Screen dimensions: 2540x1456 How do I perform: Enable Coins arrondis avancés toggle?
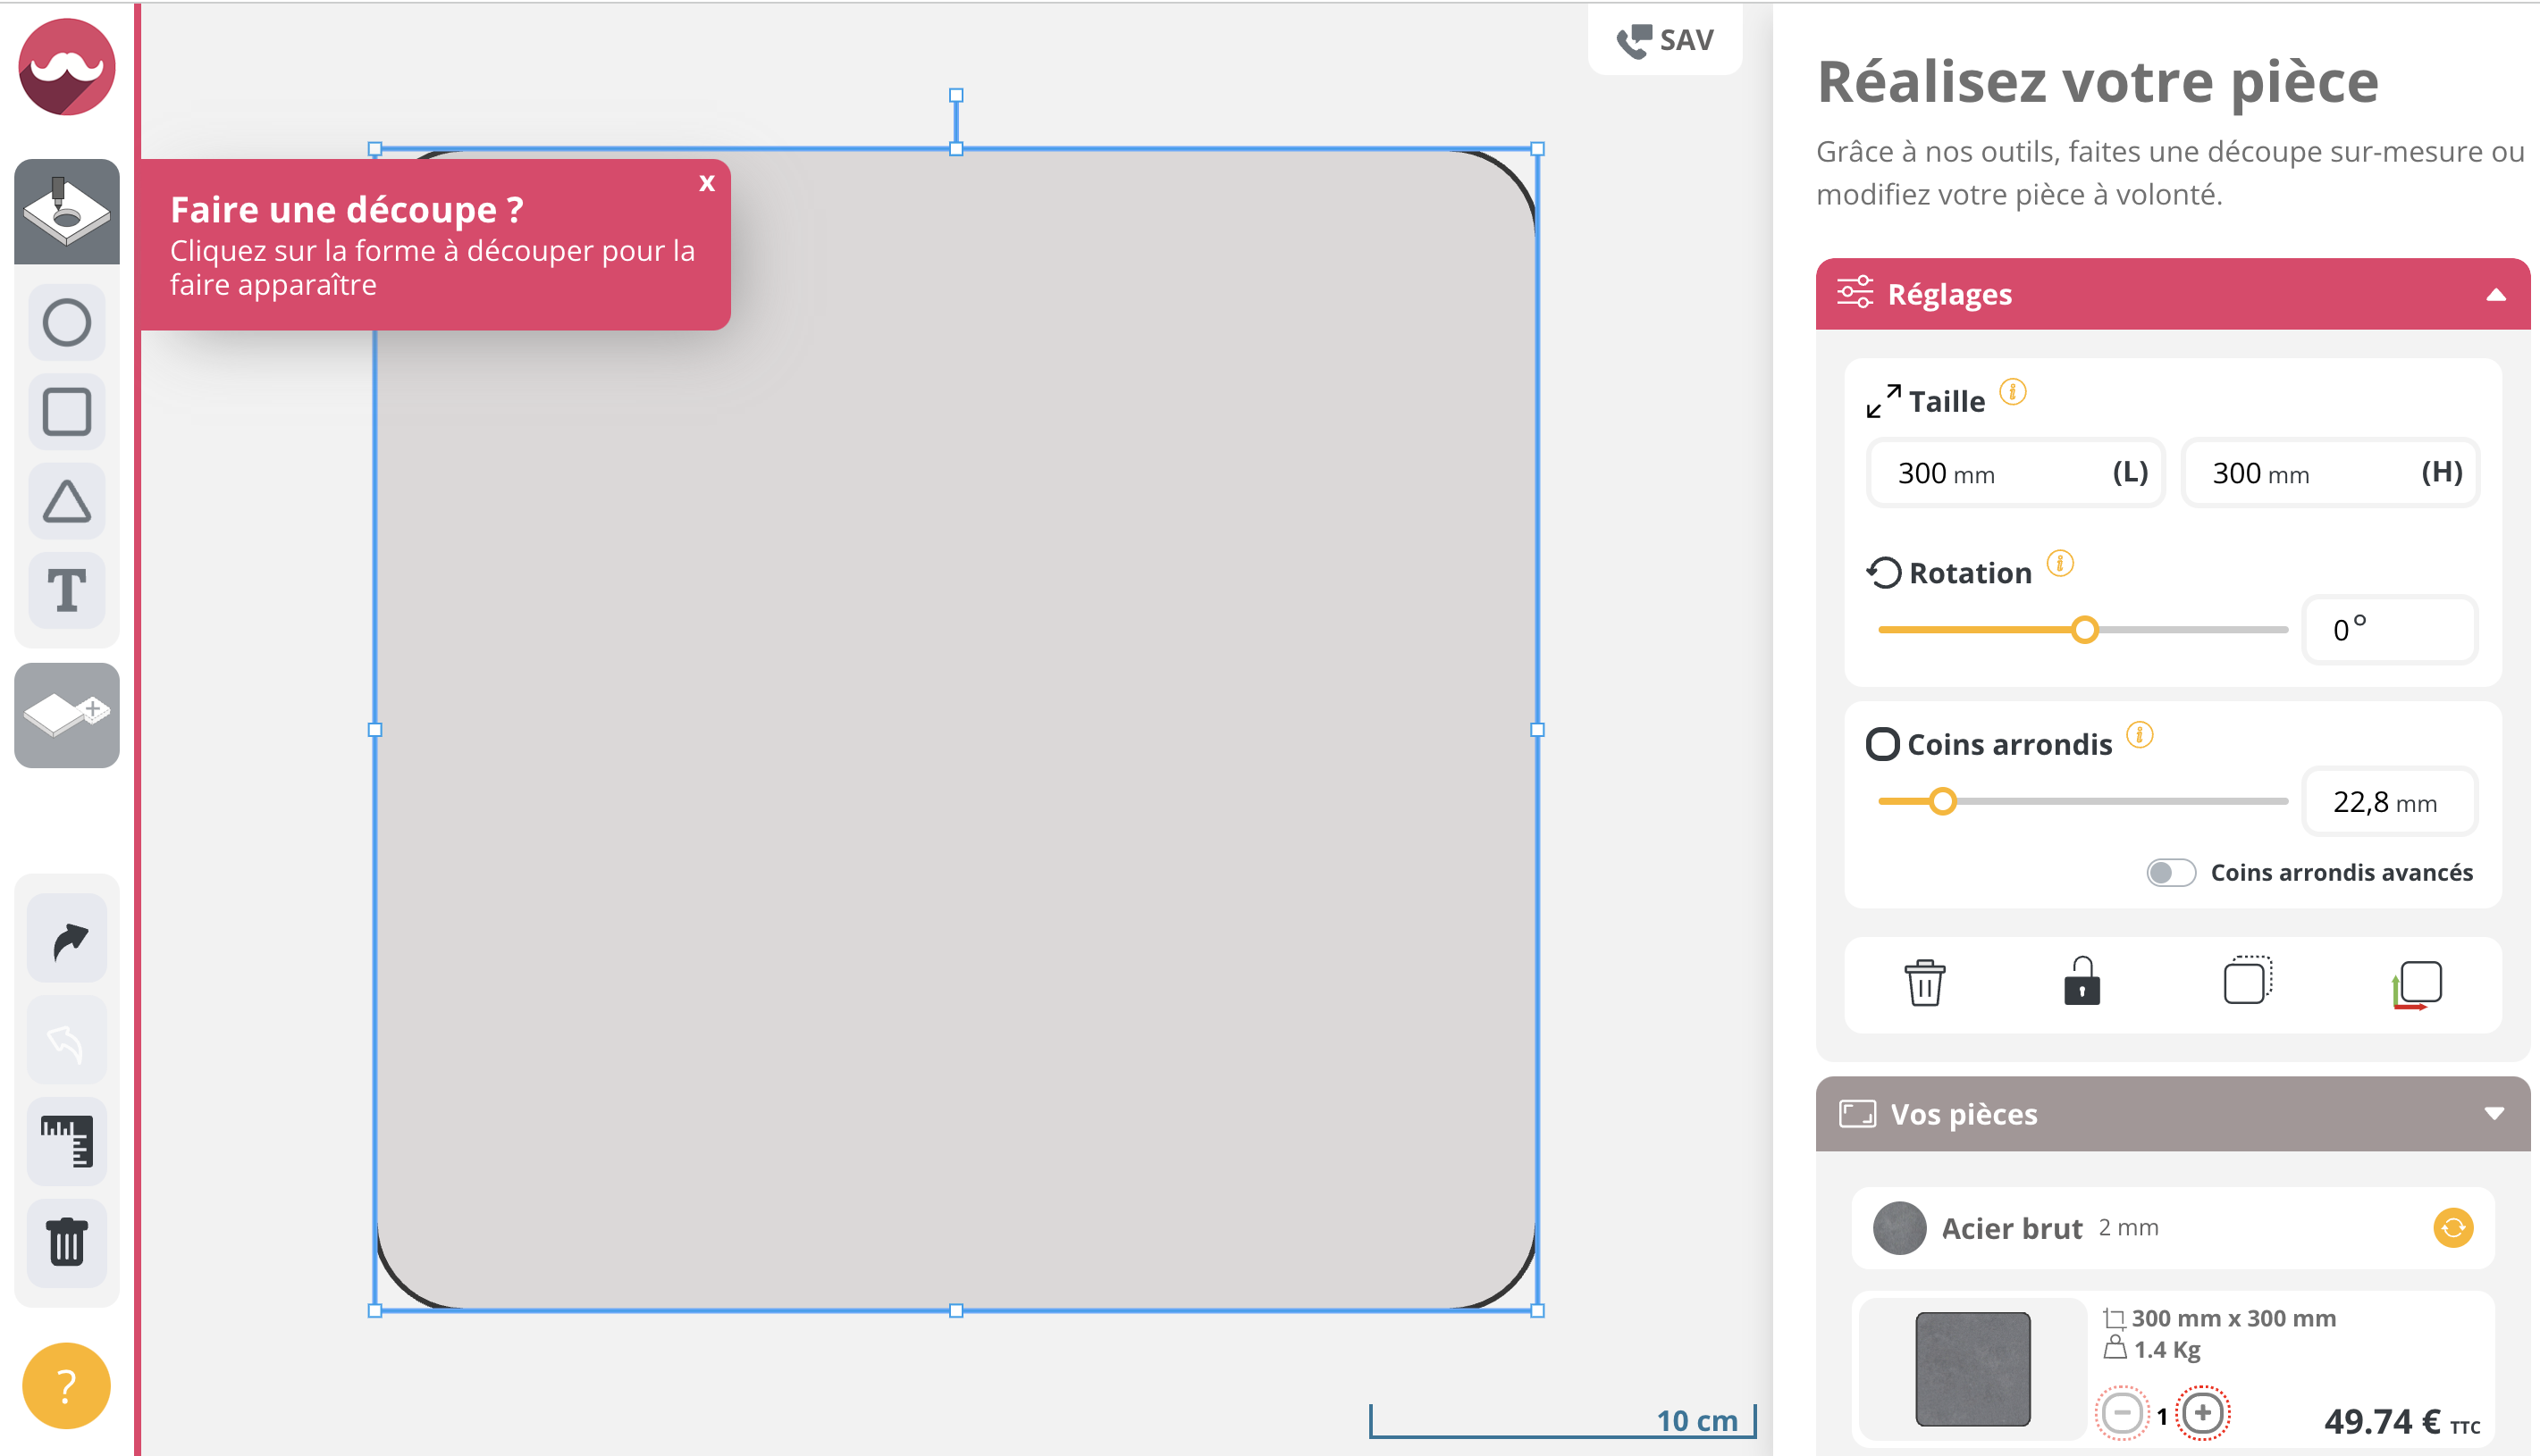pos(2171,873)
